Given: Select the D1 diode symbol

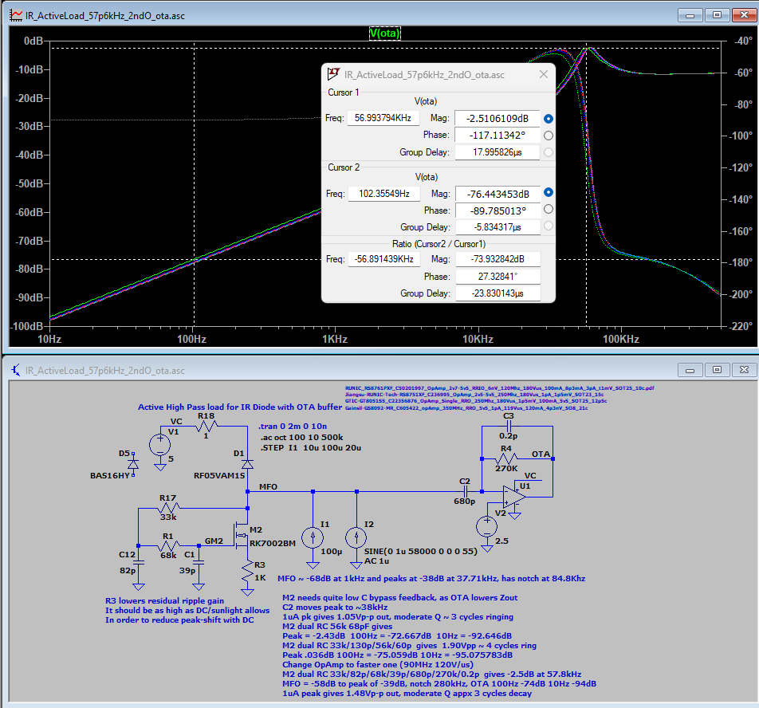Looking at the screenshot, I should coord(248,462).
